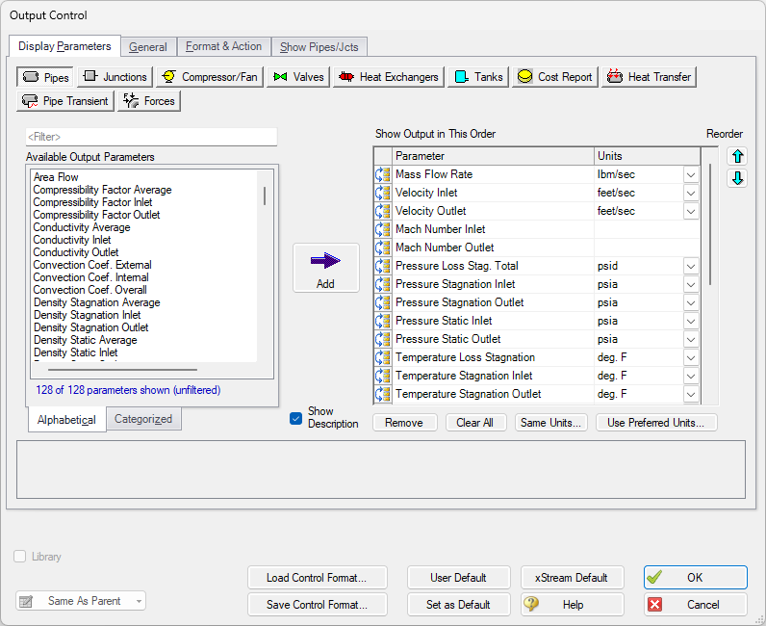Click the row icon beside Pressure Stagnation Outlet
Viewport: 766px width, 626px height.
pos(382,302)
